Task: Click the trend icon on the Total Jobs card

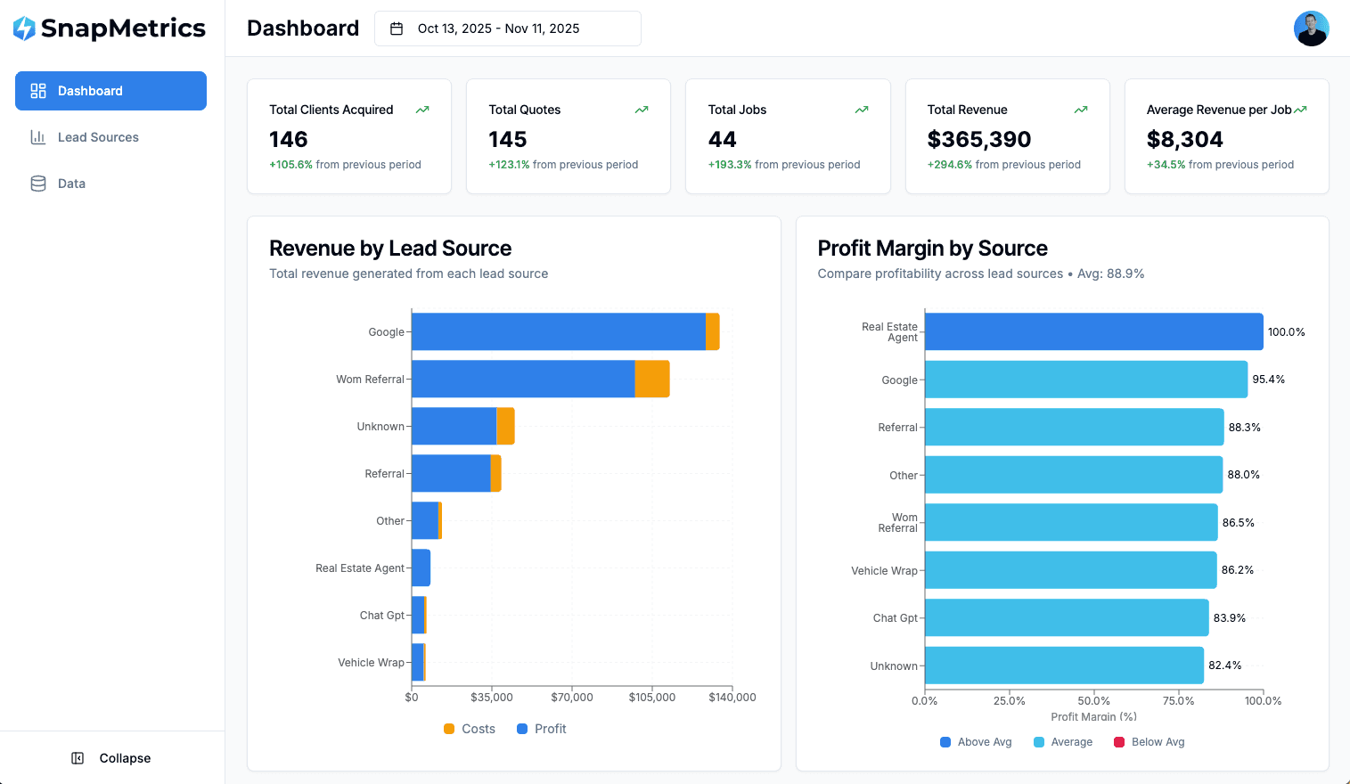Action: click(861, 109)
